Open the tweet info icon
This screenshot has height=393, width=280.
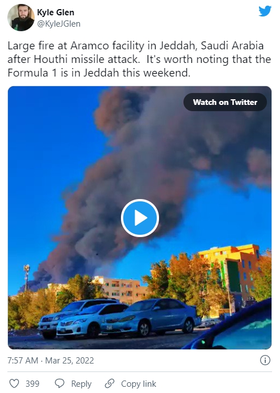[x=265, y=361]
